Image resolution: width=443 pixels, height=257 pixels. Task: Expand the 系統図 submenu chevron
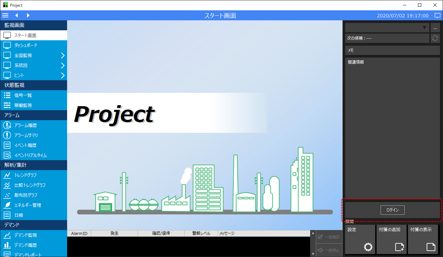point(62,65)
